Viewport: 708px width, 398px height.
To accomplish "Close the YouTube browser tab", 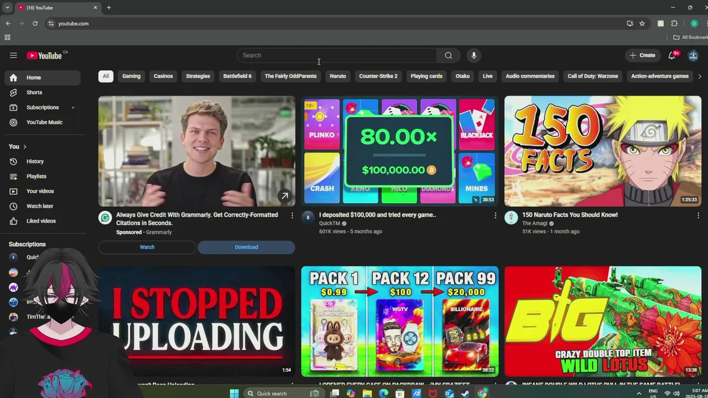I will [x=95, y=7].
